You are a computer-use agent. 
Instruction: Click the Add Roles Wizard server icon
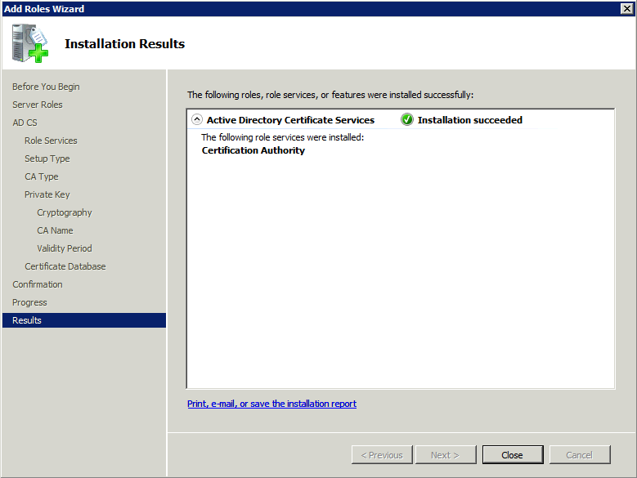pos(30,43)
